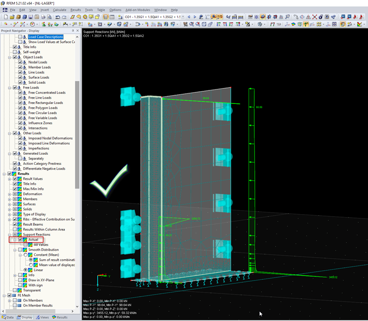Check the Transparent checkbox
The image size is (368, 321).
15,290
